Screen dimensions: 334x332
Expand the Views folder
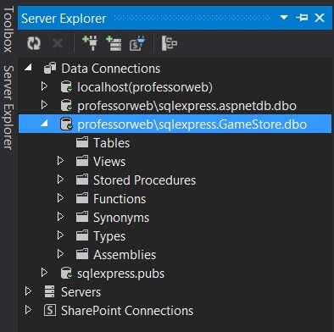[x=60, y=161]
